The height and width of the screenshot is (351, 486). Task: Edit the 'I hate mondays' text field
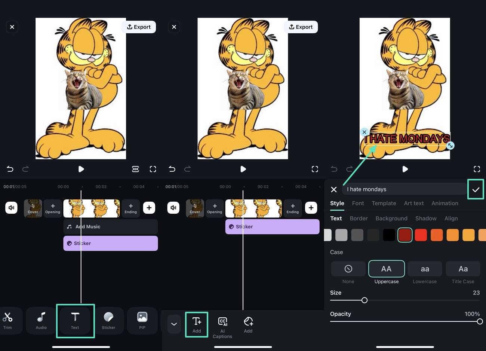pyautogui.click(x=404, y=189)
